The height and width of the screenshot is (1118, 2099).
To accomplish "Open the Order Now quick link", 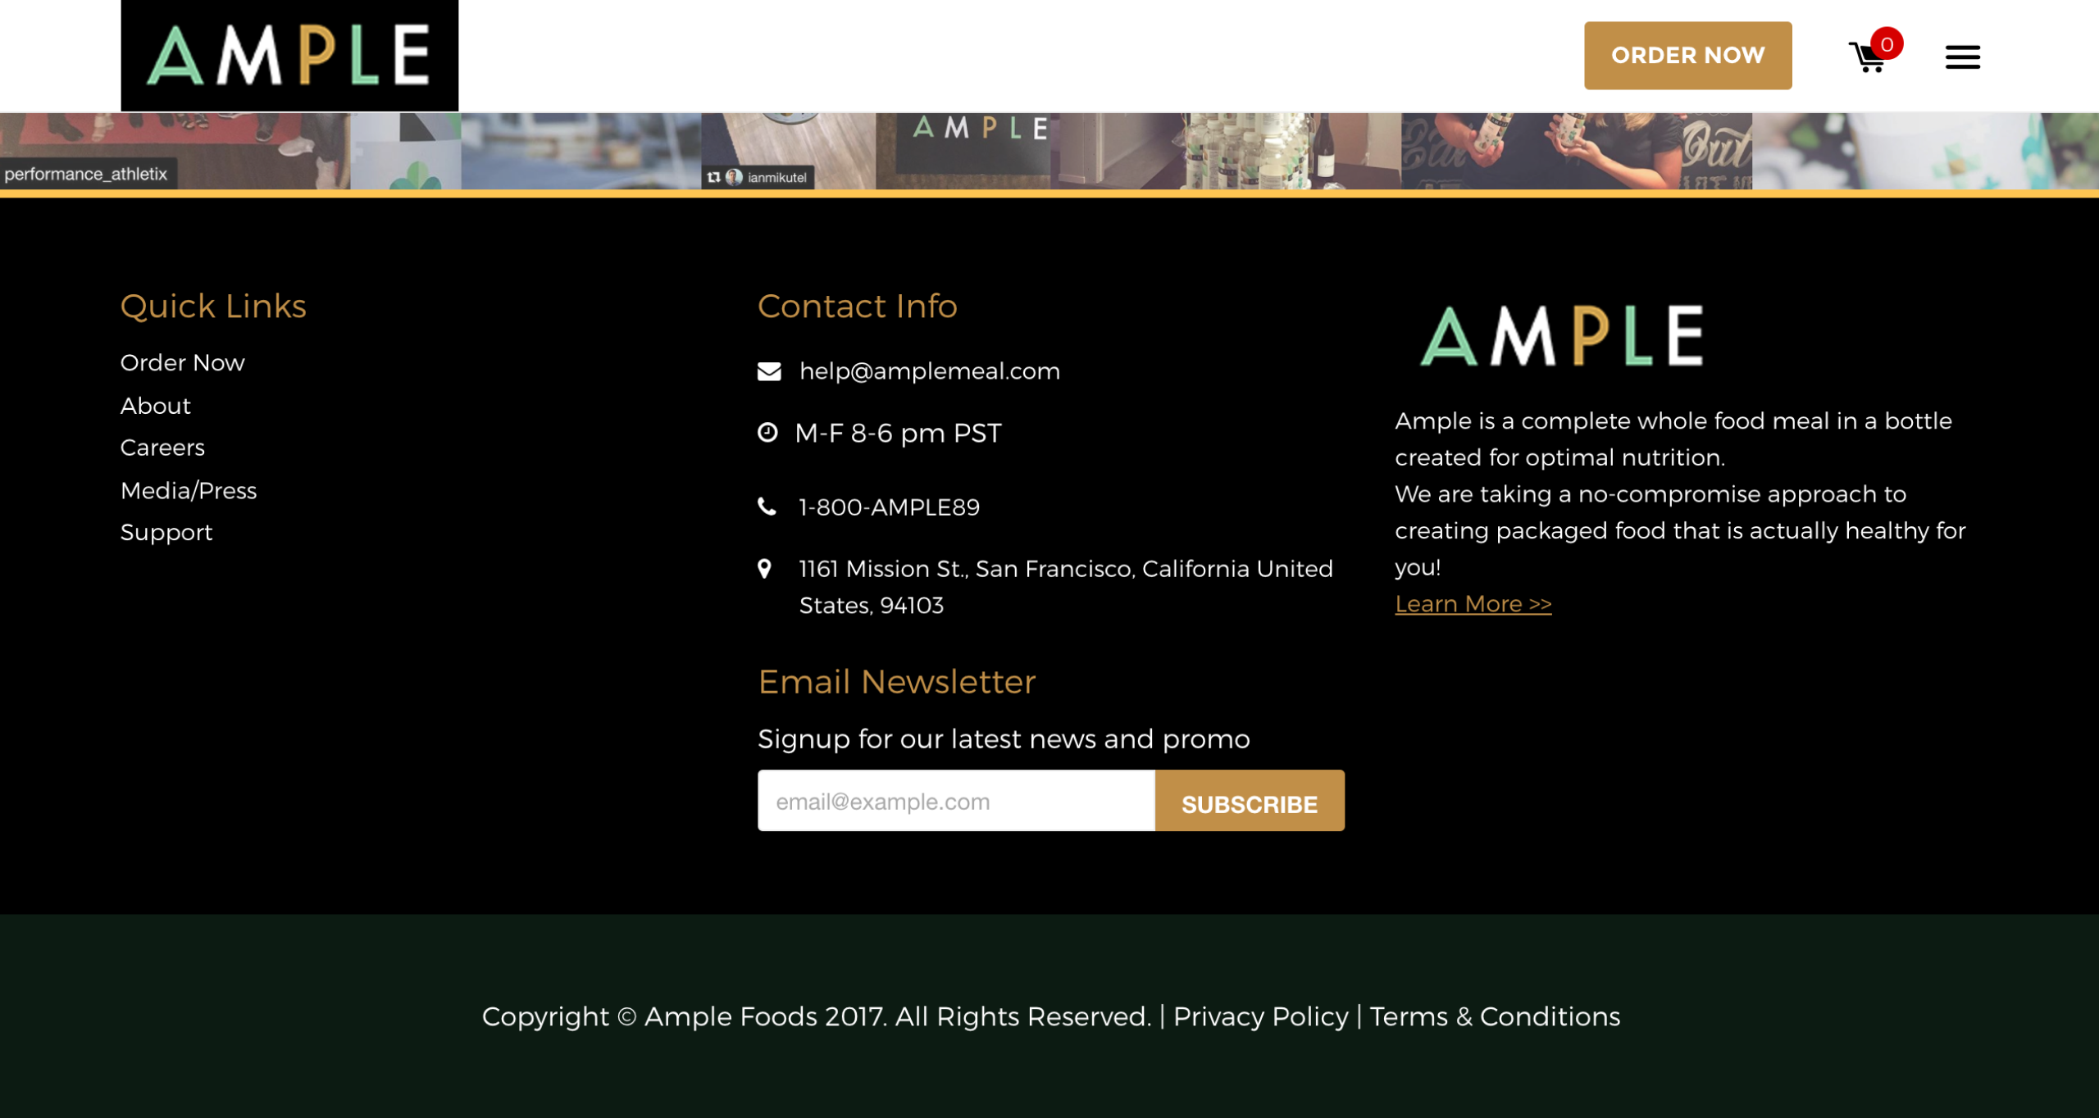I will (x=182, y=362).
